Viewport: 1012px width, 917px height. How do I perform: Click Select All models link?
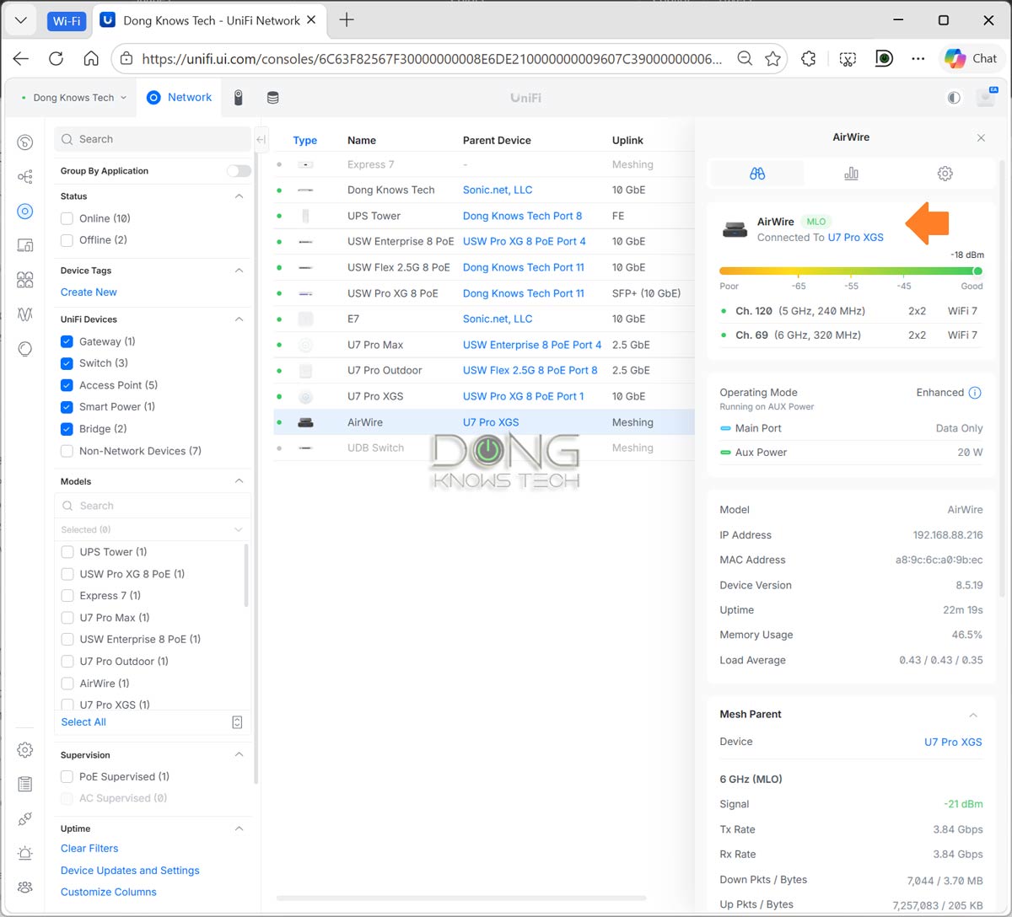coord(83,722)
